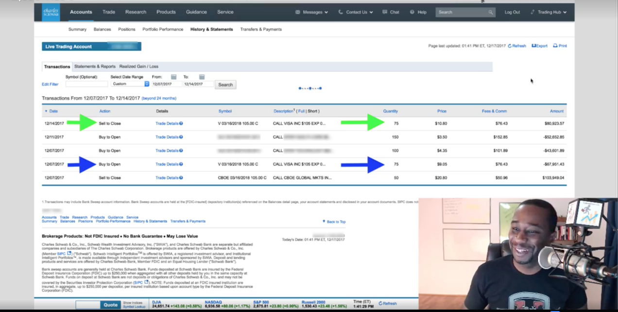Click help icon beside Trade Details for 12/14/2017

(181, 123)
